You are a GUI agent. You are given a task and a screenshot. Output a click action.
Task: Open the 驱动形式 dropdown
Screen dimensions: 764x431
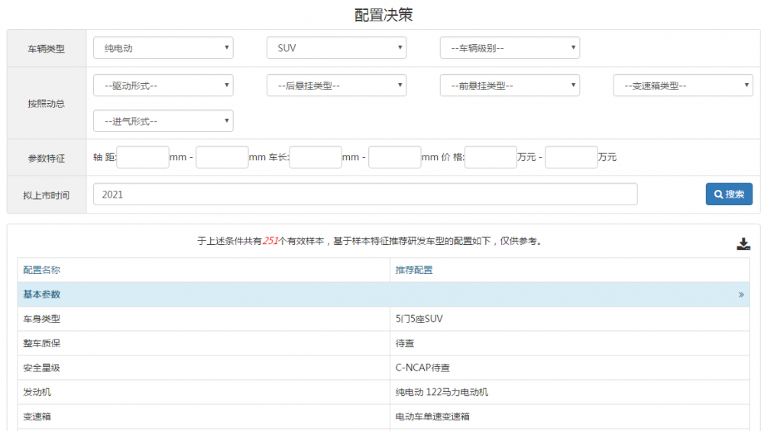tap(163, 85)
